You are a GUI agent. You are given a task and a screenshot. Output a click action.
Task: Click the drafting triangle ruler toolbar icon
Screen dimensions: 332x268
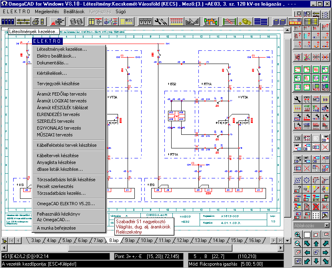pos(192,22)
